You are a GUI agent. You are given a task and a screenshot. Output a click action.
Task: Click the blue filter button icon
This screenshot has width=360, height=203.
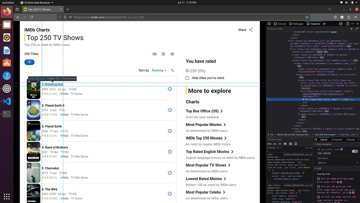29,62
